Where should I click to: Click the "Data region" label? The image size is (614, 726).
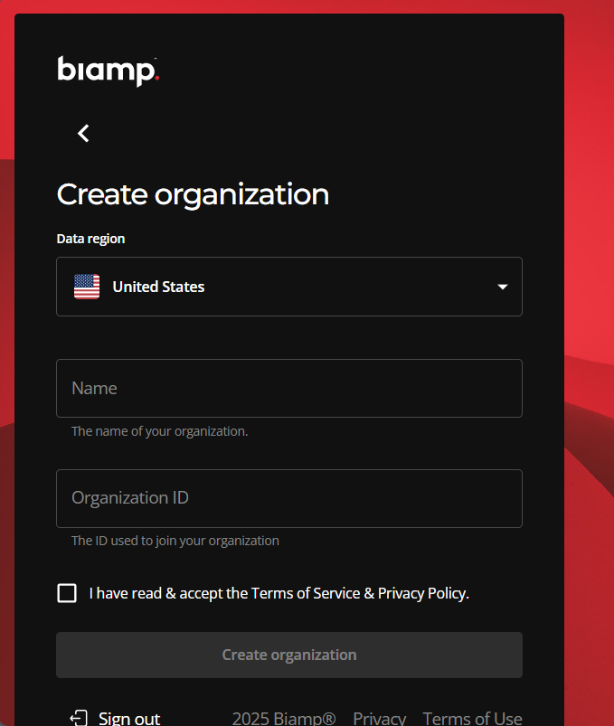pyautogui.click(x=90, y=239)
